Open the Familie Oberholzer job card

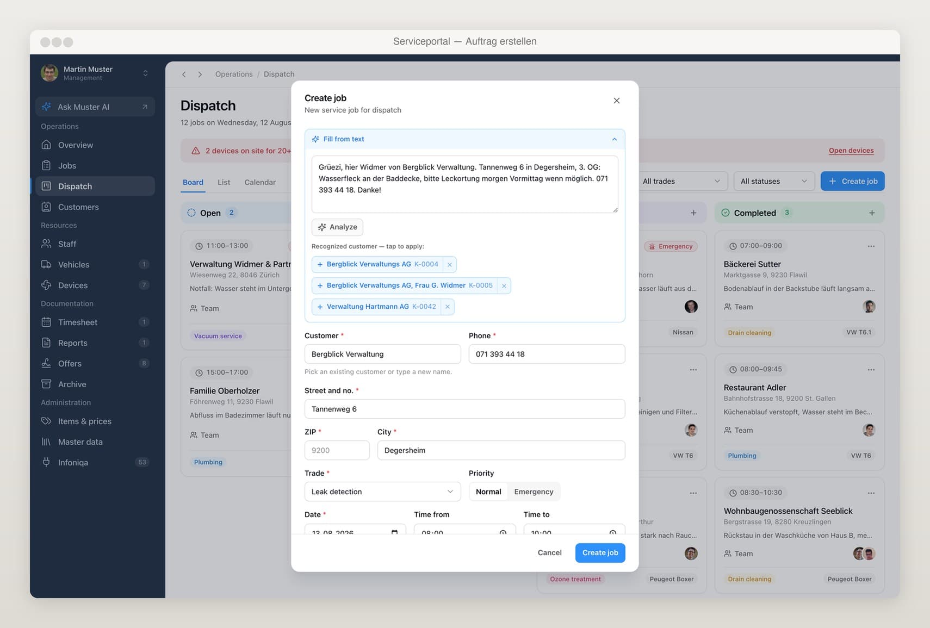tap(236, 417)
